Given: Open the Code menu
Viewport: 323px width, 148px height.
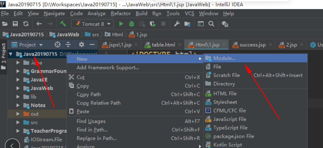Looking at the screenshot, I should [76, 14].
